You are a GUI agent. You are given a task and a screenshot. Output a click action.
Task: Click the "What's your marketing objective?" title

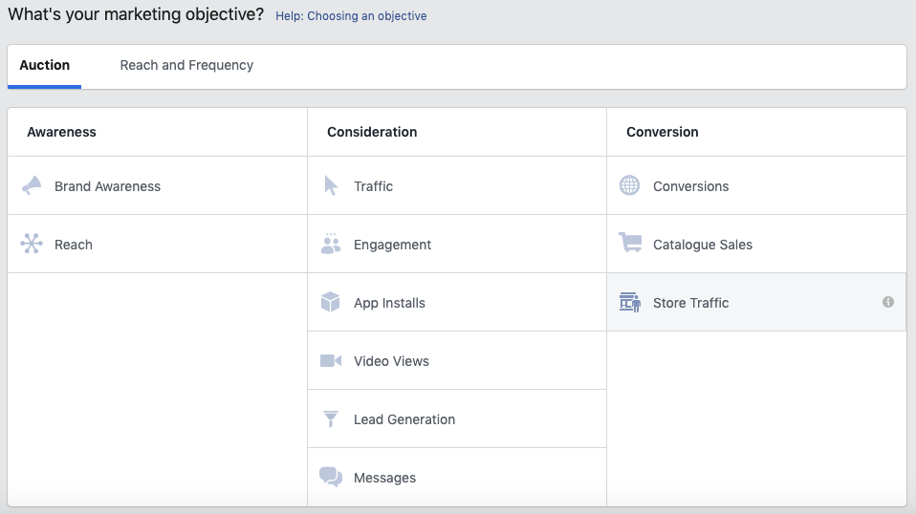[136, 14]
